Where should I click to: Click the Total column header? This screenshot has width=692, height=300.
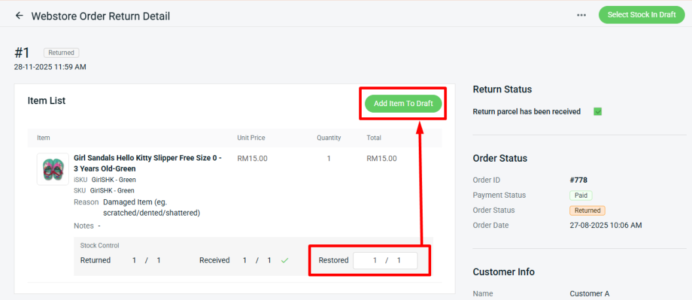pyautogui.click(x=374, y=138)
